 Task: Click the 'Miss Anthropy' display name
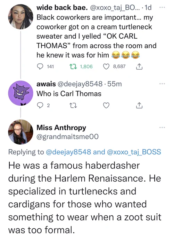tap(61, 128)
